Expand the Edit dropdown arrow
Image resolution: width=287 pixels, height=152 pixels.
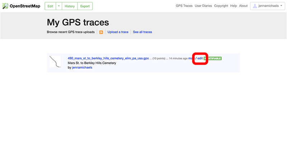(x=59, y=6)
